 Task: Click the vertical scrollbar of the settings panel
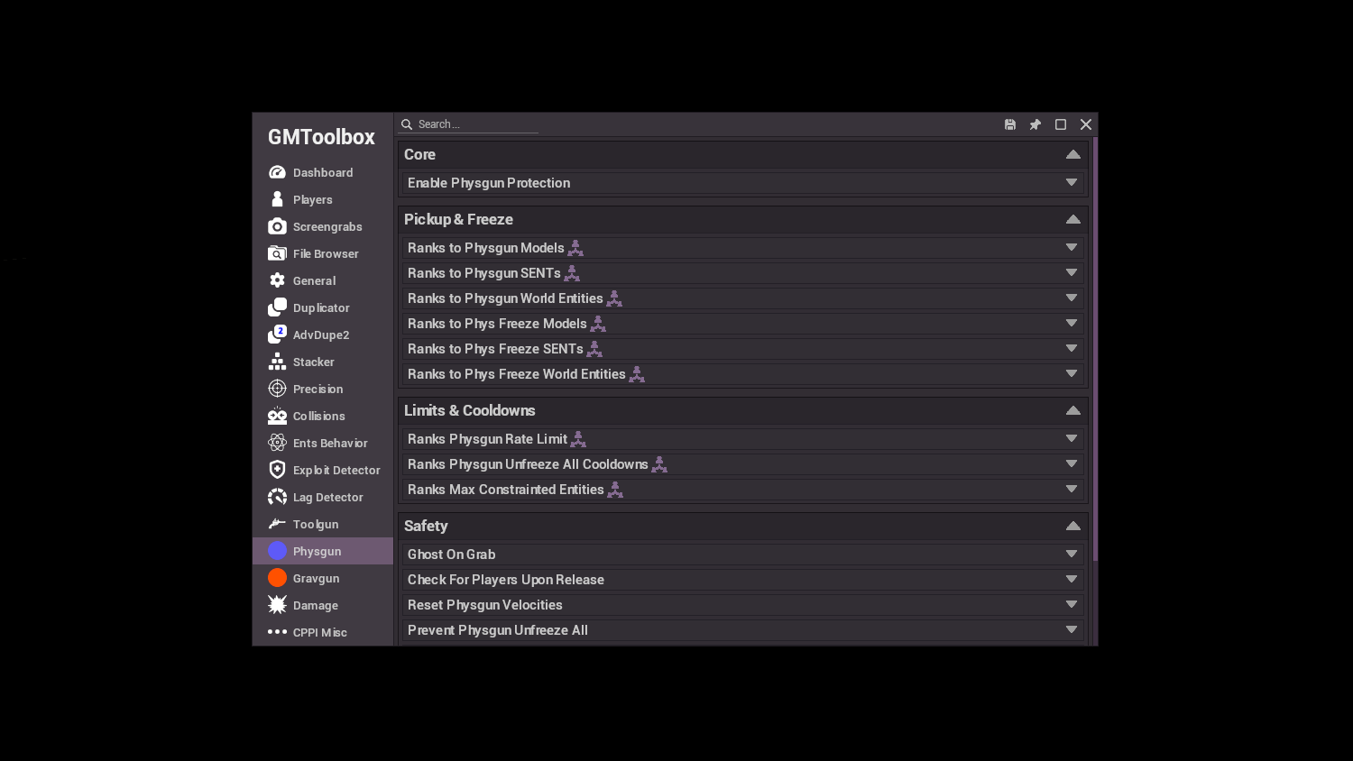coord(1095,349)
